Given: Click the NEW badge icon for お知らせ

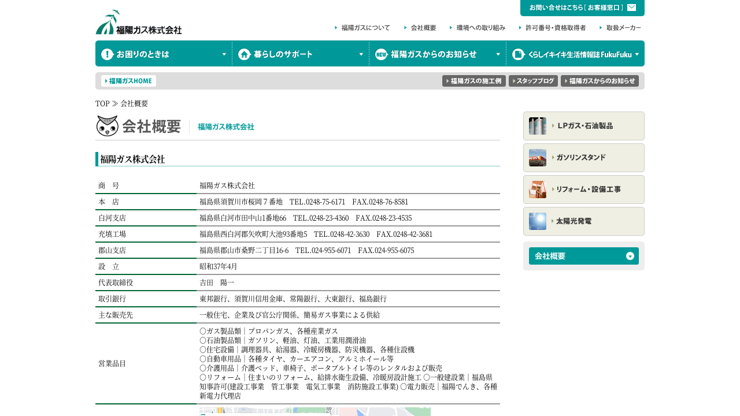Looking at the screenshot, I should (x=381, y=54).
